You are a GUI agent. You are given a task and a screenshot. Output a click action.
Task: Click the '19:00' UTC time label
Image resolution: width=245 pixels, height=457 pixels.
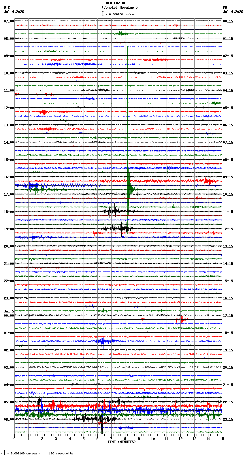[9, 229]
